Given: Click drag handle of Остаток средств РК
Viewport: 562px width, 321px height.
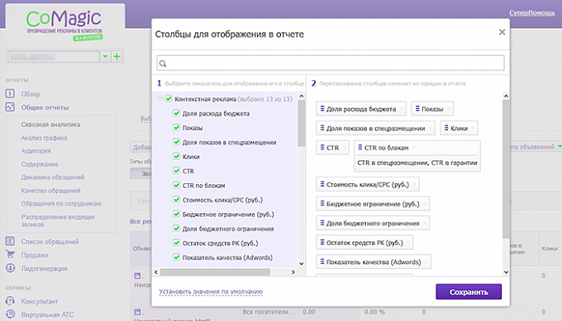Looking at the screenshot, I should click(322, 242).
